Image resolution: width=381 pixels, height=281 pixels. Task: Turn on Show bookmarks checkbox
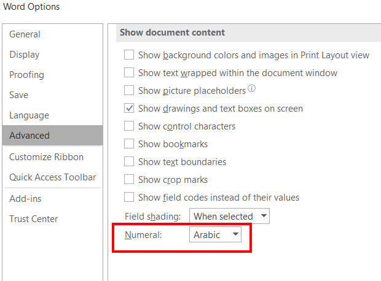click(x=129, y=144)
